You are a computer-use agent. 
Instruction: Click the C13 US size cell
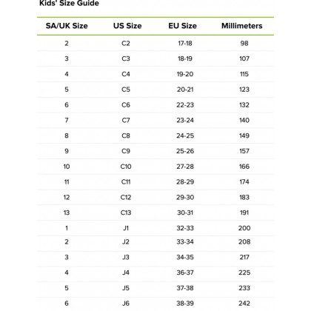(x=126, y=213)
